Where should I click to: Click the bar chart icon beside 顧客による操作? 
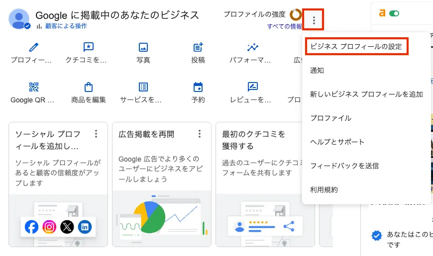coord(39,26)
